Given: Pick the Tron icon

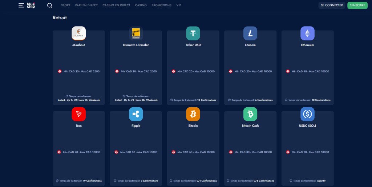Looking at the screenshot, I should pos(79,114).
